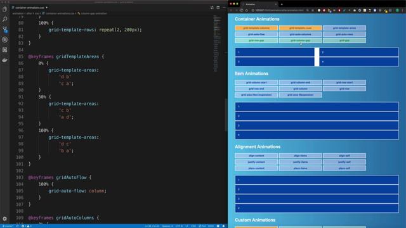
Task: Click the grid-template-rows button
Action: click(x=300, y=28)
